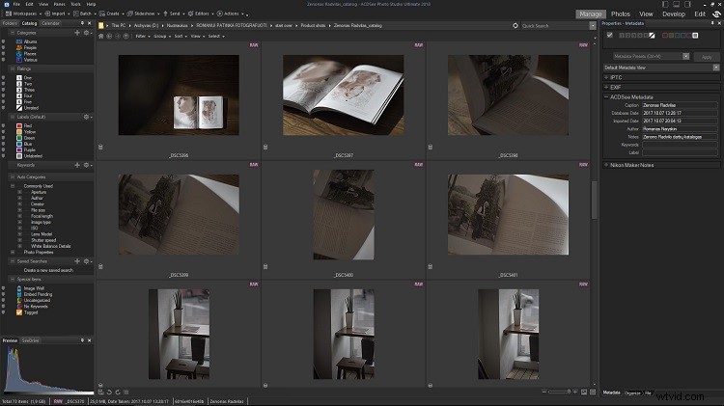Image resolution: width=724 pixels, height=406 pixels.
Task: Open the SeeDrive tab
Action: coord(31,340)
